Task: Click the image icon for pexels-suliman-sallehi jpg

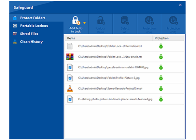Action: [x=70, y=67]
